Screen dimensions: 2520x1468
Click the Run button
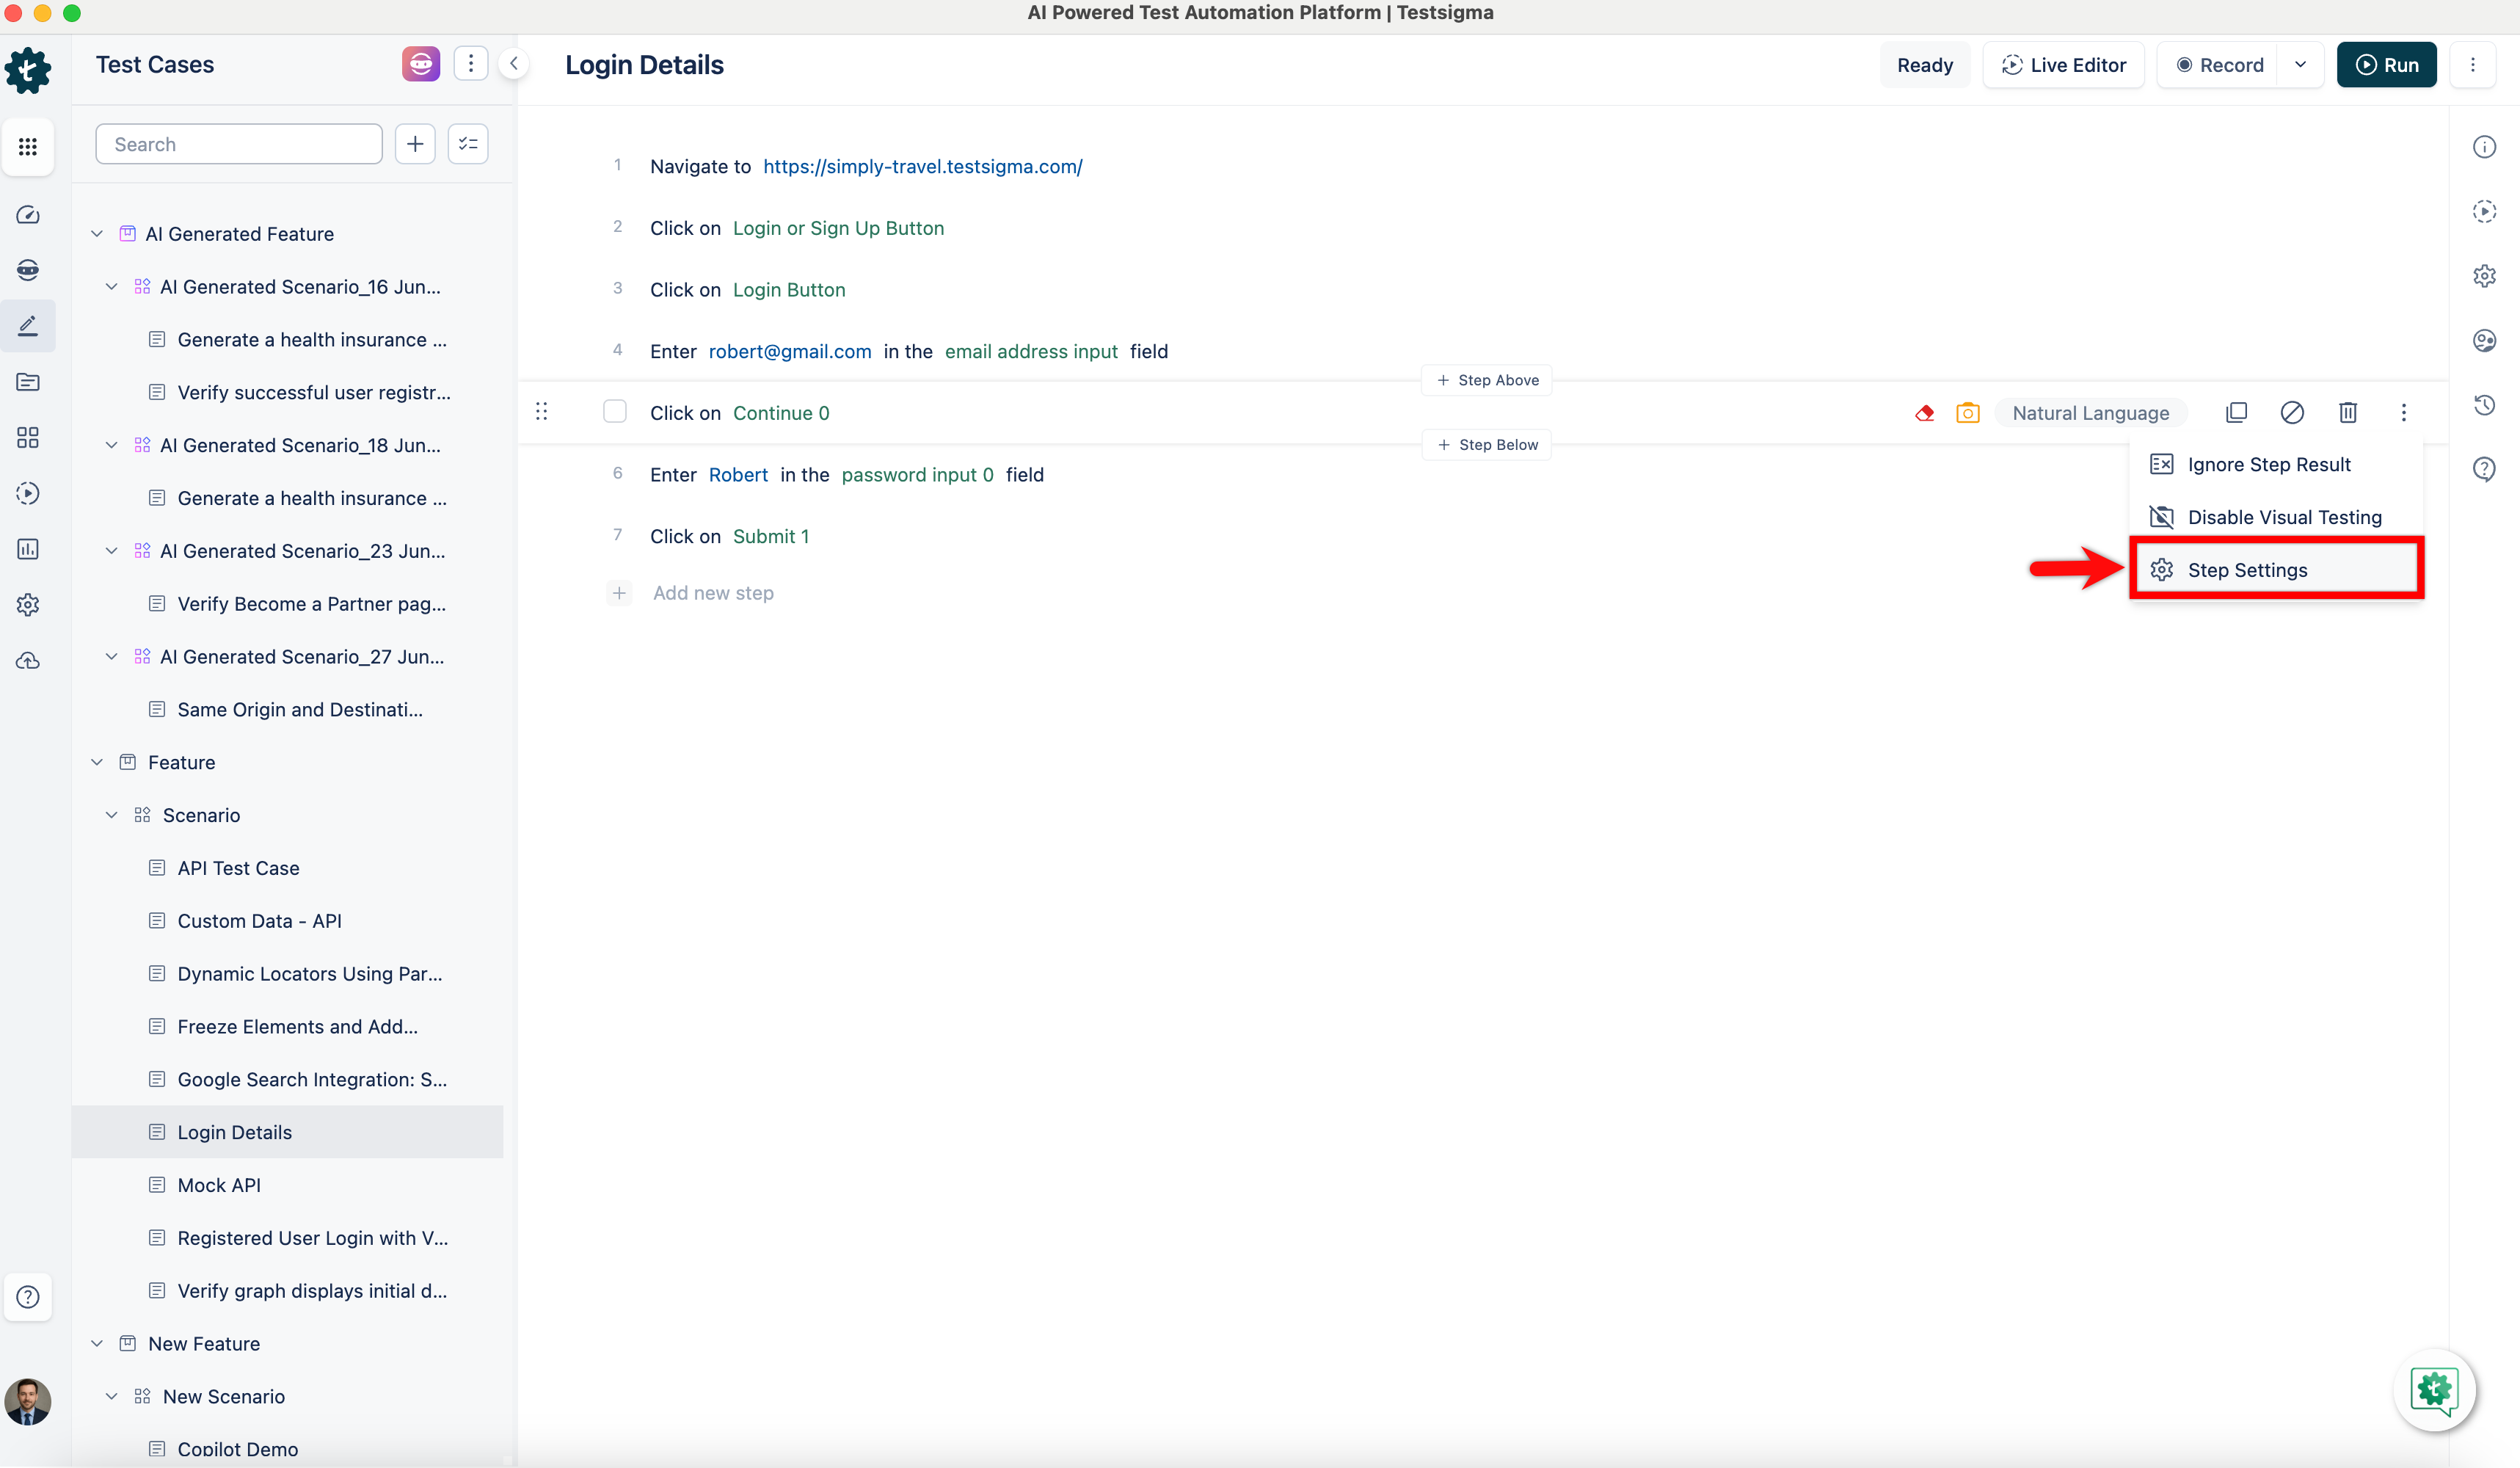tap(2386, 65)
